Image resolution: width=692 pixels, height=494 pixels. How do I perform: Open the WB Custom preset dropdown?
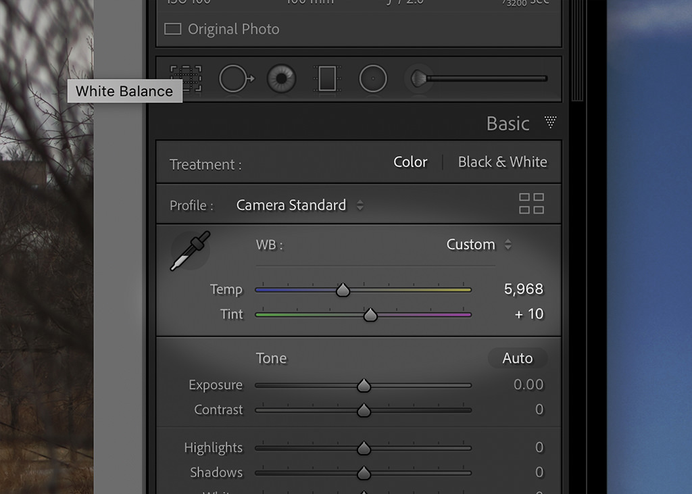[479, 245]
